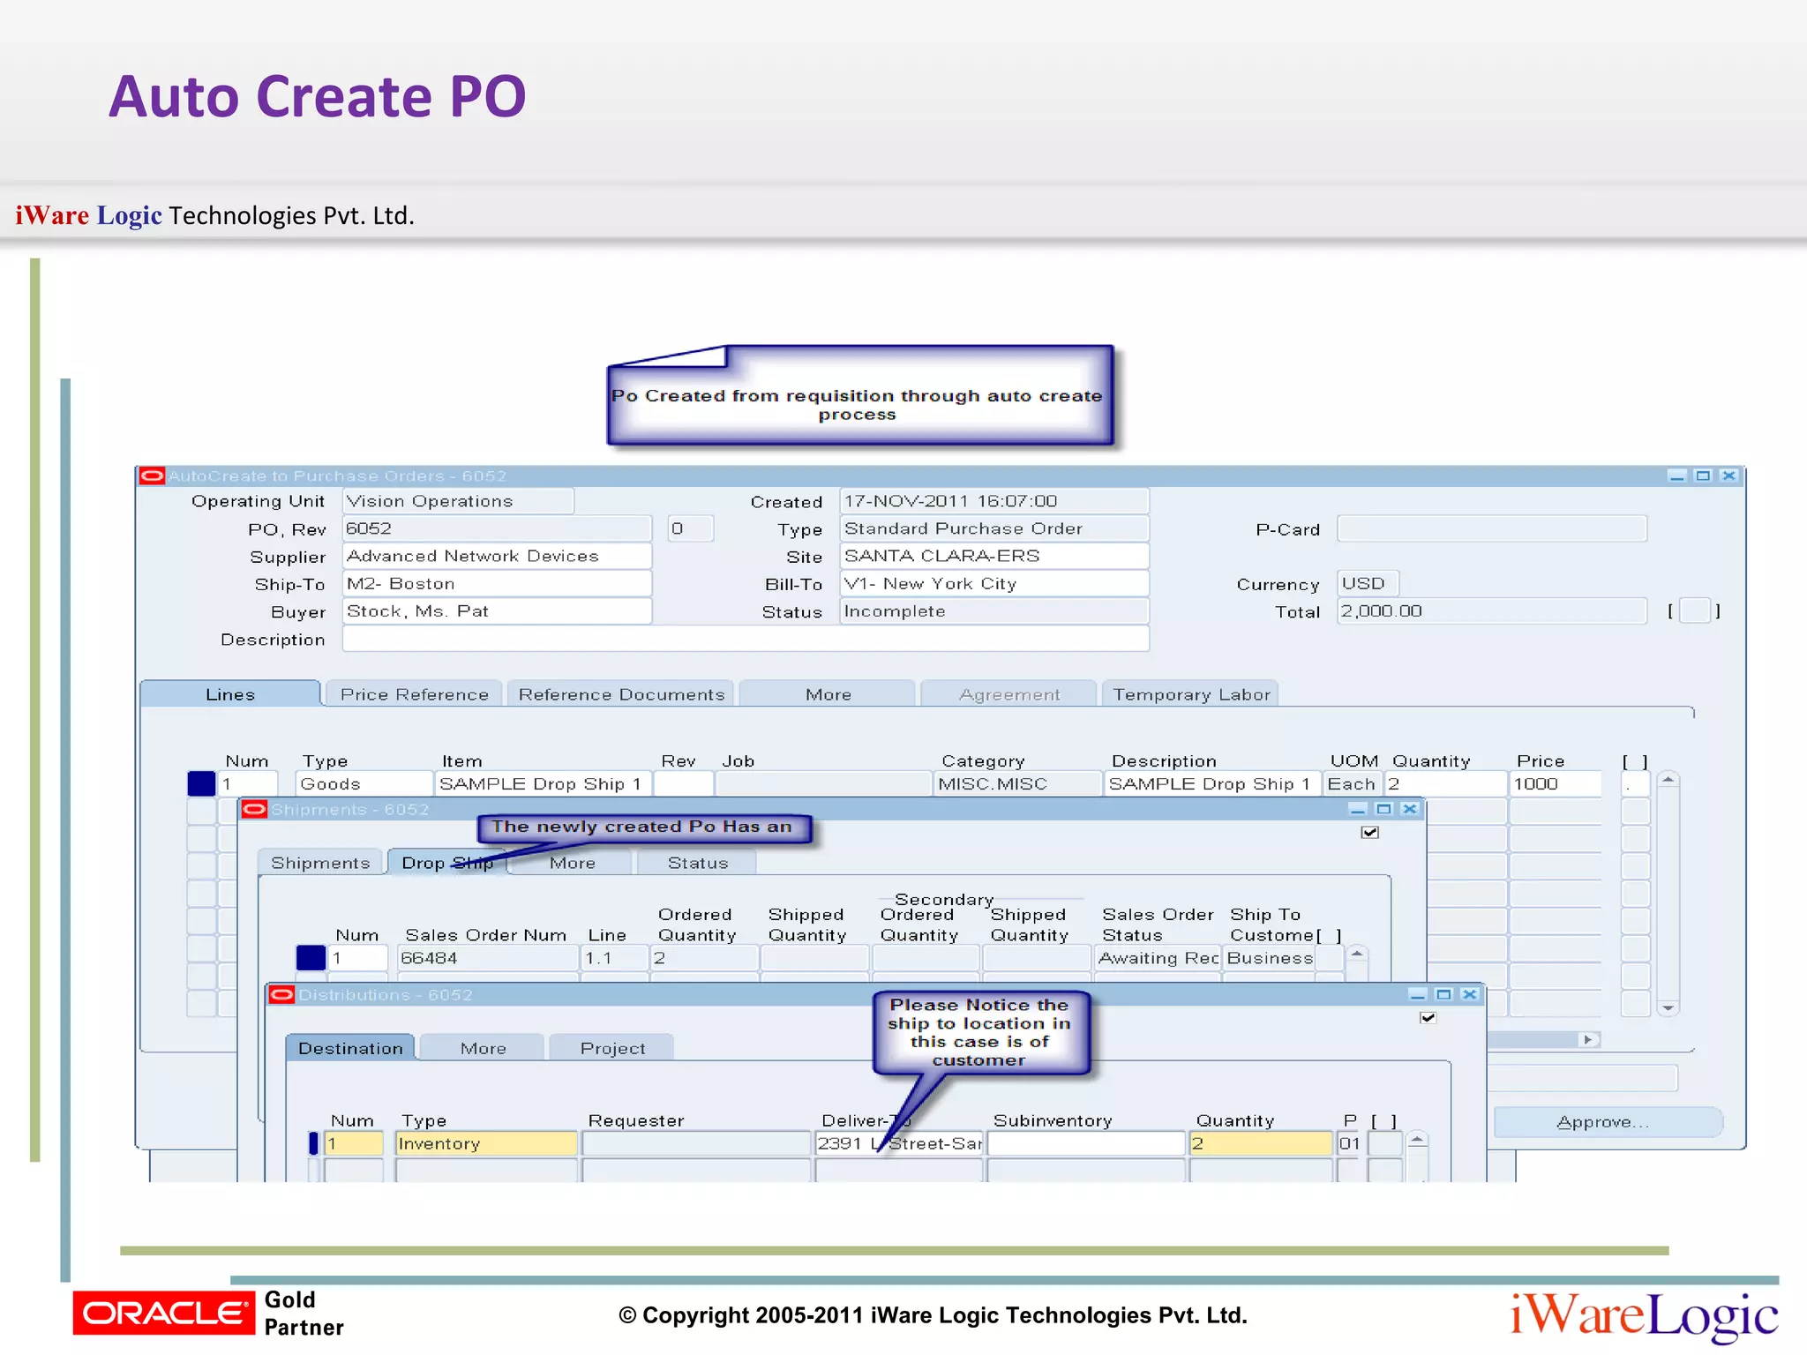Click the Currency field showing USD
This screenshot has height=1355, width=1807.
(1368, 583)
